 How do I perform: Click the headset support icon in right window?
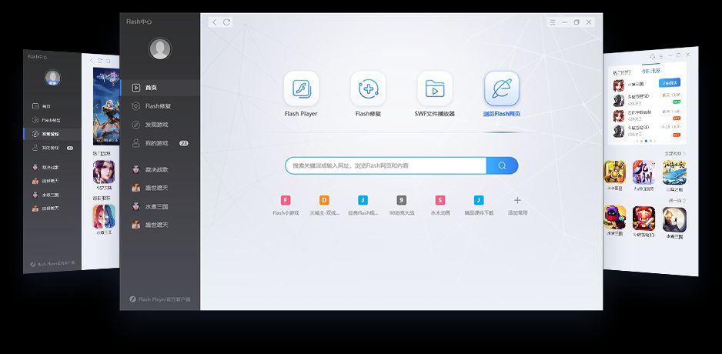[x=652, y=57]
